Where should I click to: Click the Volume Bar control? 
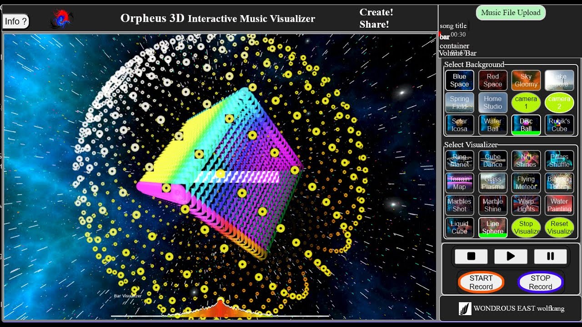458,53
